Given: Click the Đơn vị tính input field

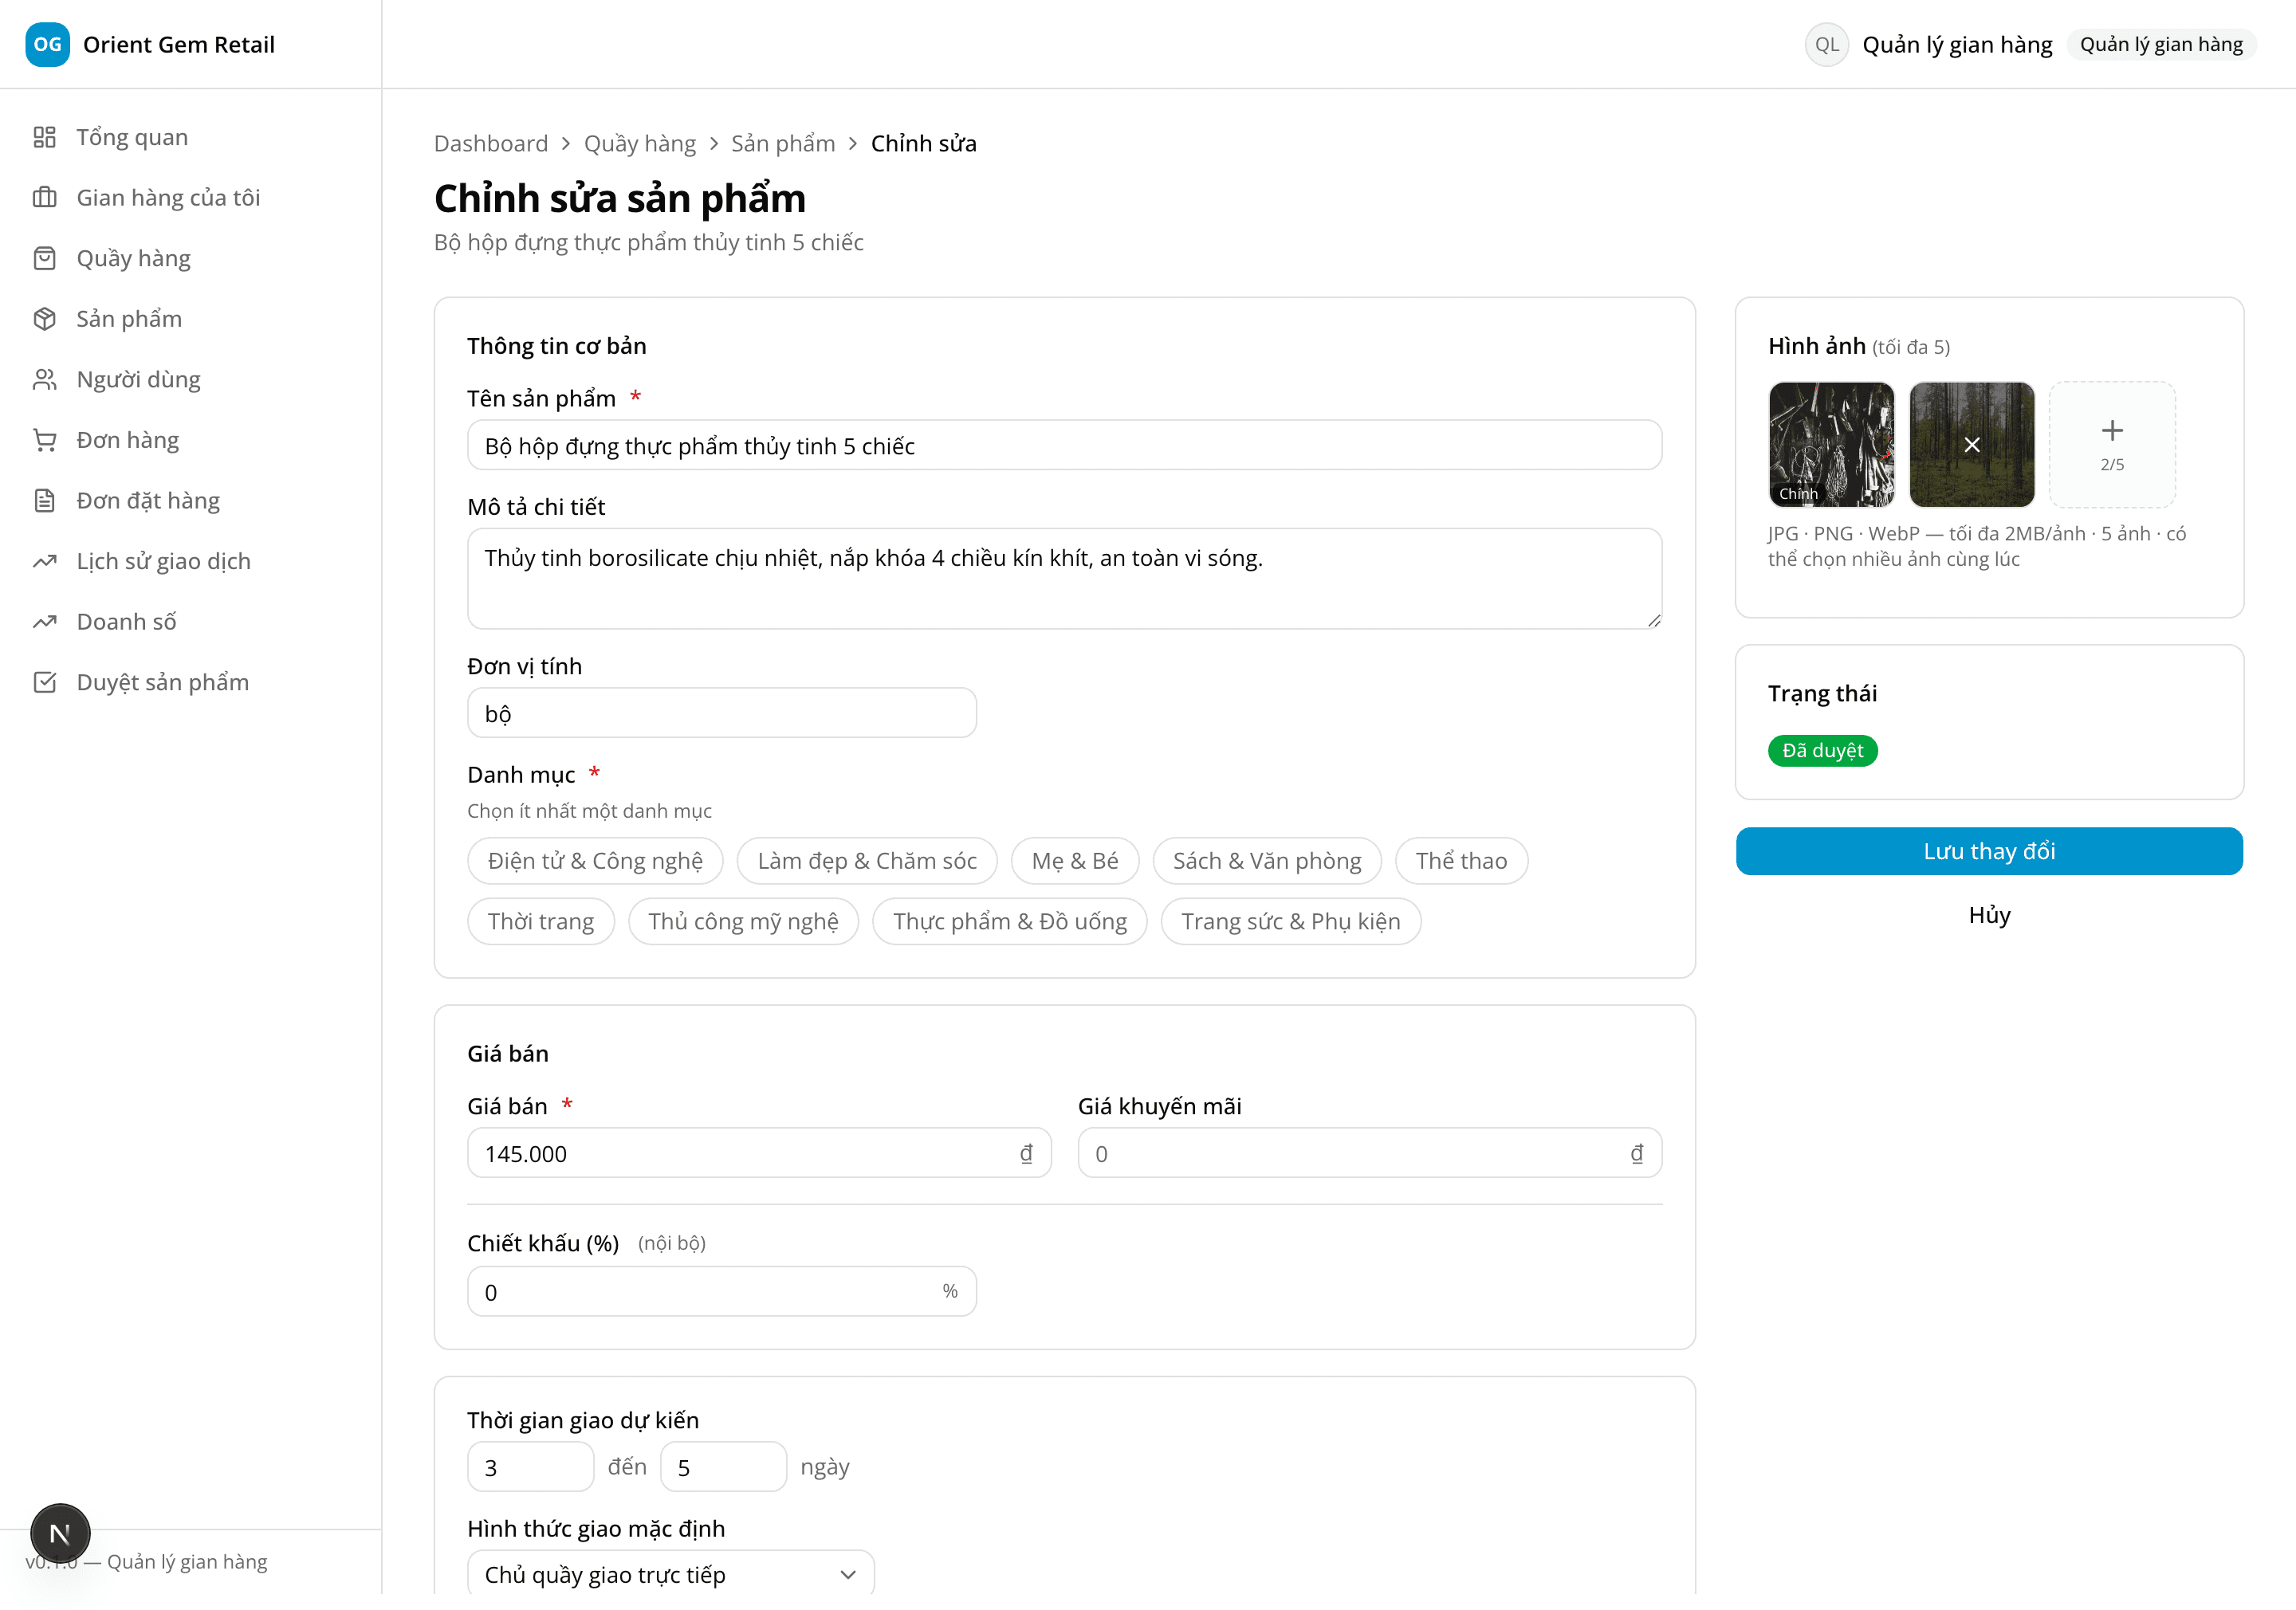Looking at the screenshot, I should pyautogui.click(x=721, y=713).
